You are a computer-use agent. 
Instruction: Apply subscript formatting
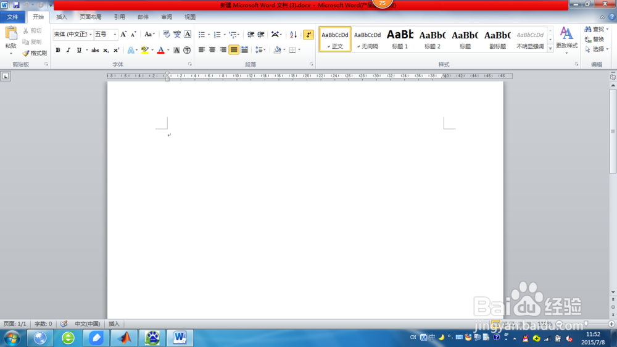[x=106, y=50]
